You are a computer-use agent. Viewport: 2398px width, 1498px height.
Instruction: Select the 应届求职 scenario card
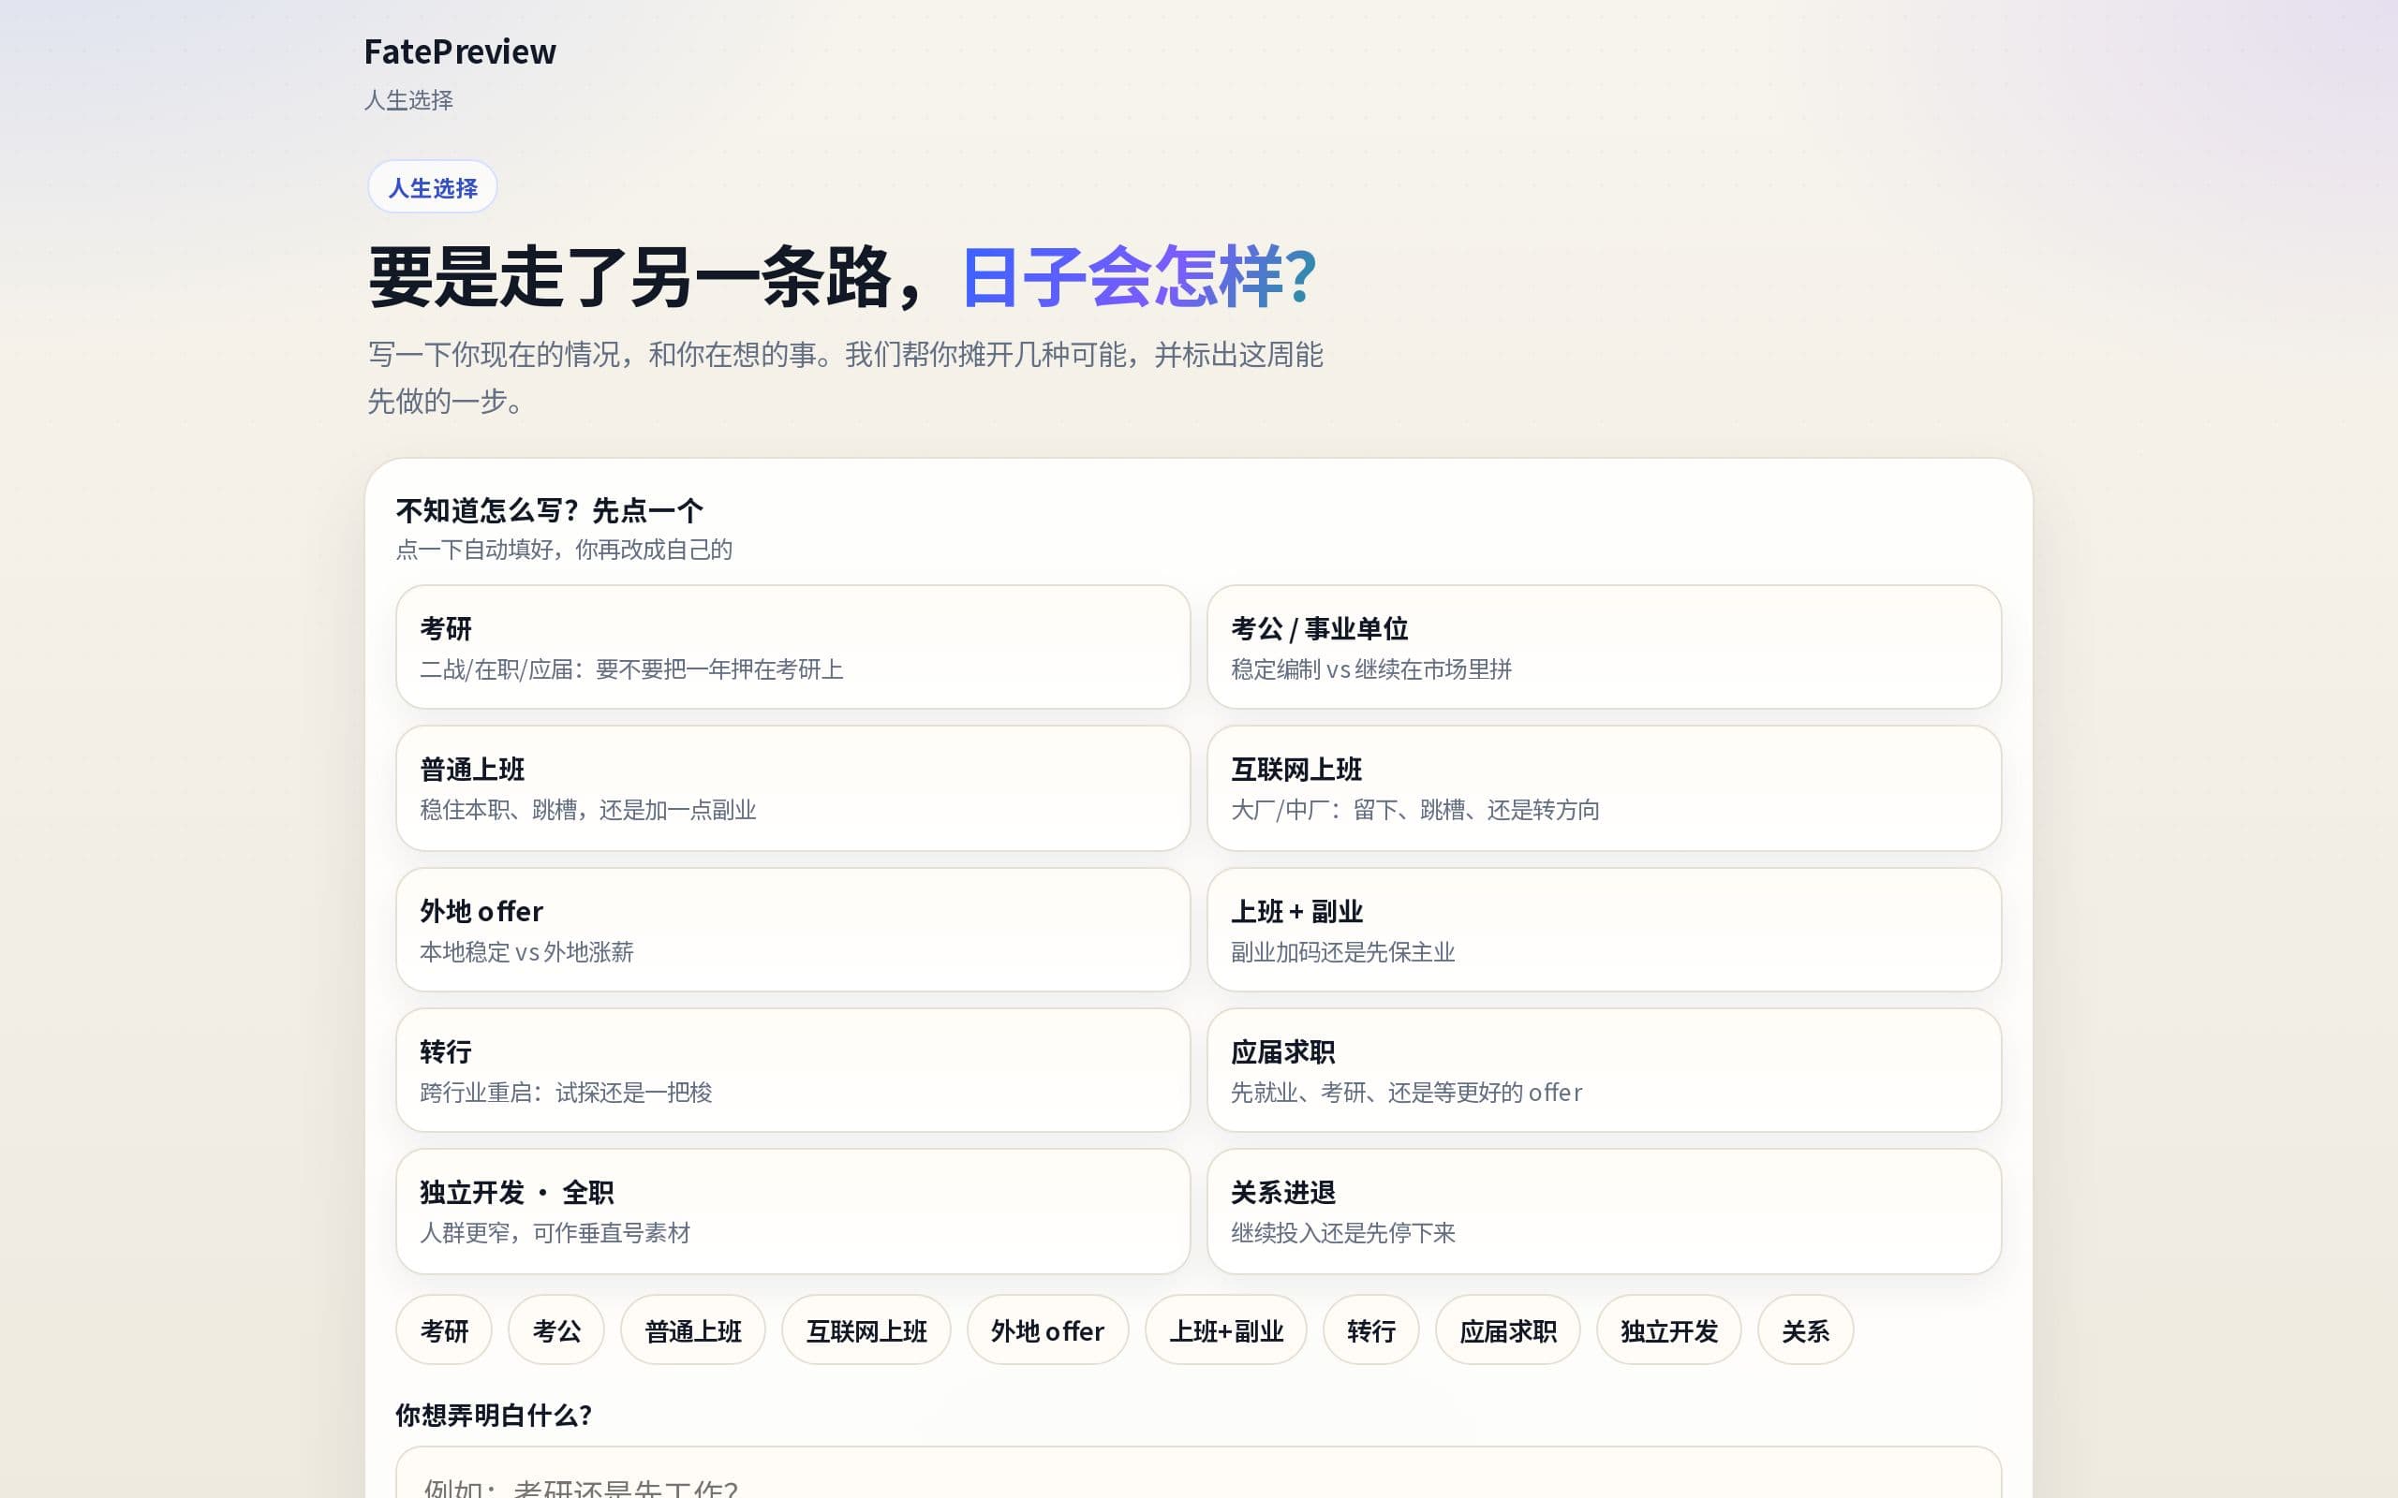click(x=1604, y=1070)
